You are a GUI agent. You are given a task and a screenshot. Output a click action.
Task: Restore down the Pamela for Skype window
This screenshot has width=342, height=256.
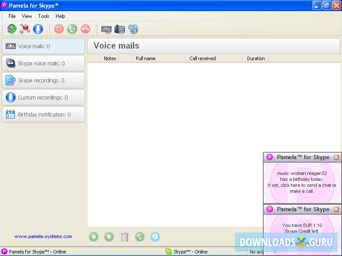(327, 6)
